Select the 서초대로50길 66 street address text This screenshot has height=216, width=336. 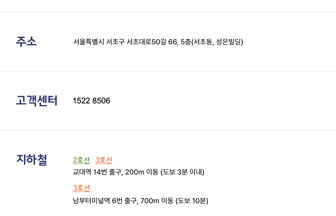(x=151, y=42)
